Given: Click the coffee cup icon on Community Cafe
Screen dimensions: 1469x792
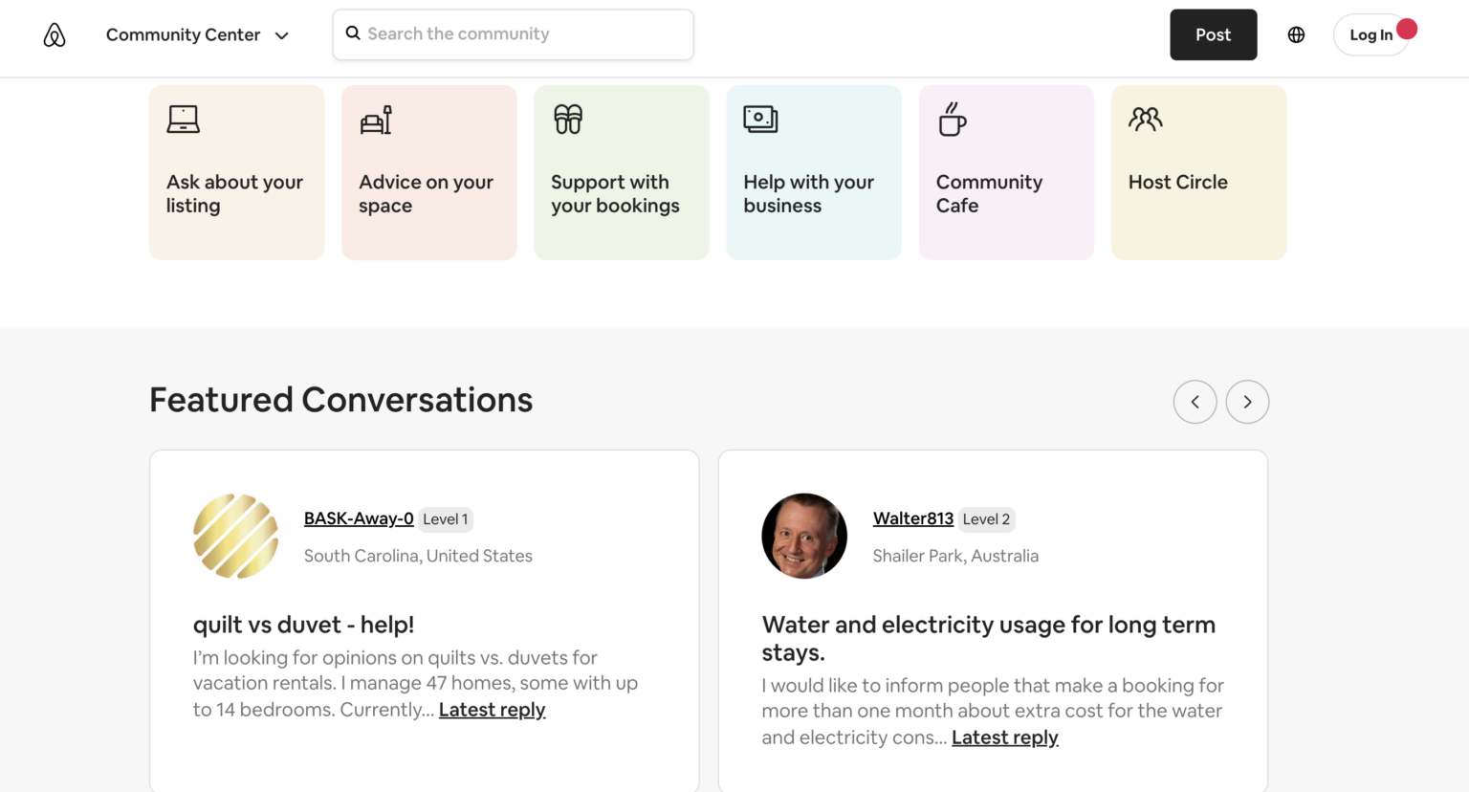Looking at the screenshot, I should (x=951, y=120).
